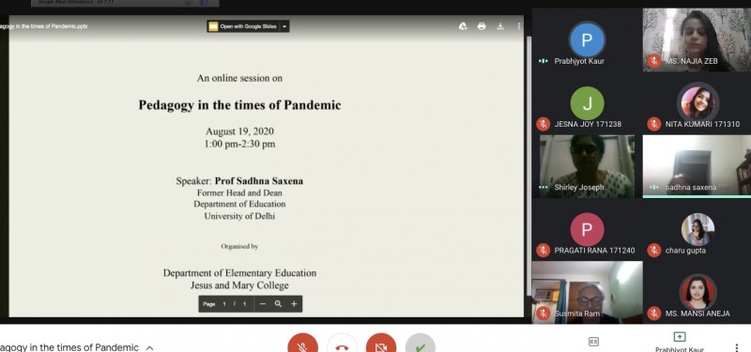
Task: Click muted mic icon beside Susmita Ram
Action: coord(543,314)
